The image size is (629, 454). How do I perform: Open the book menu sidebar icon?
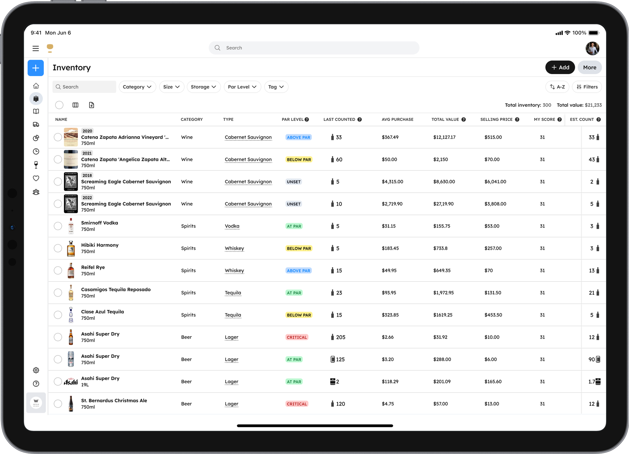pos(36,111)
